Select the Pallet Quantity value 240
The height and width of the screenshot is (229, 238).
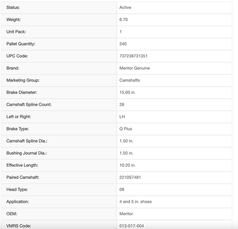123,44
